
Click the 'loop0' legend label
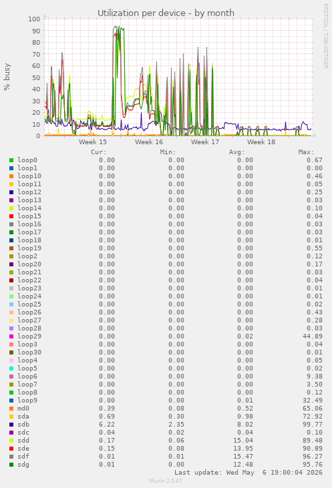27,160
